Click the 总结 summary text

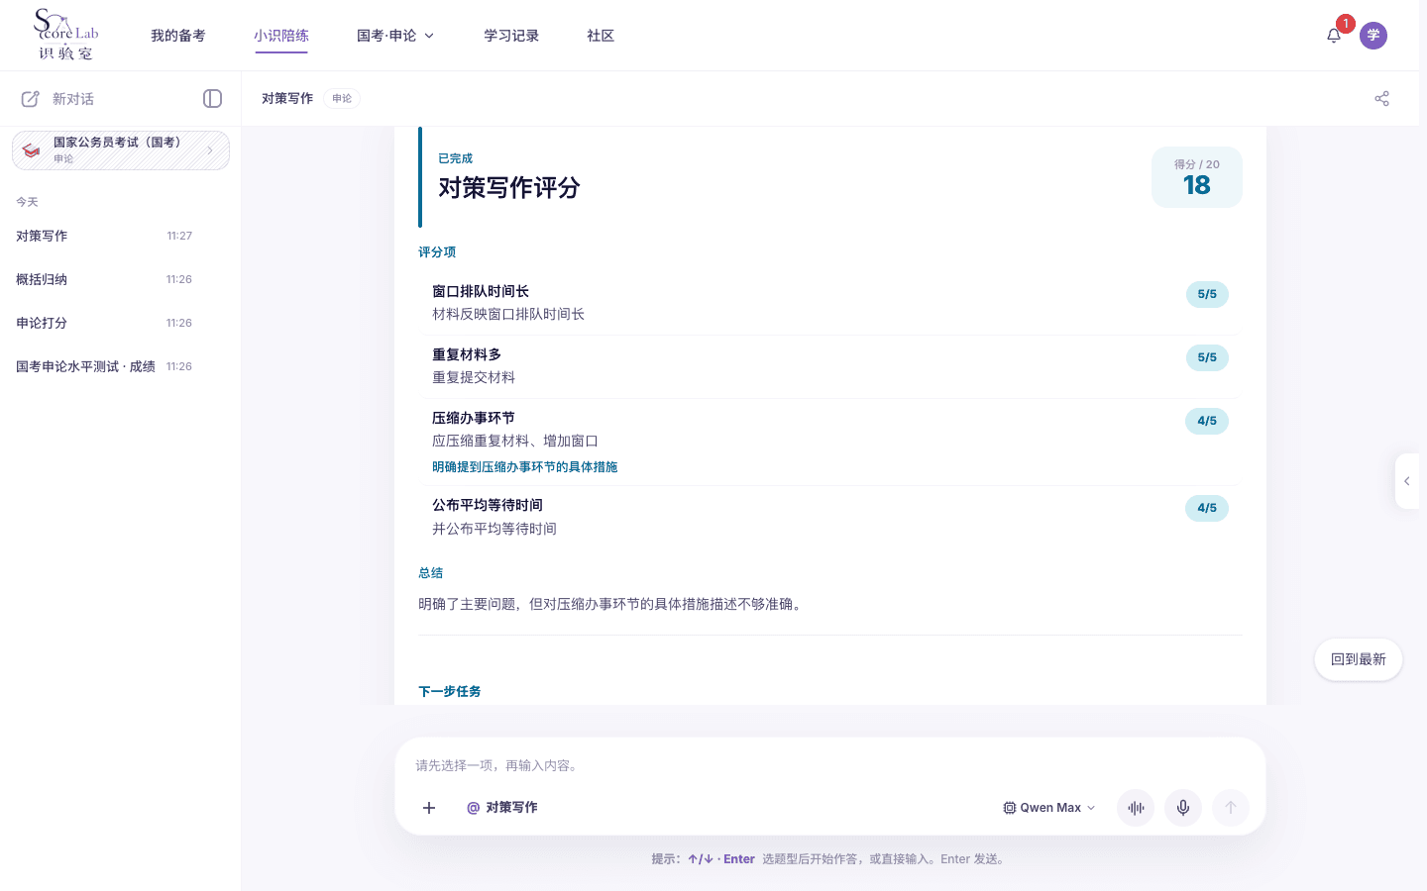[609, 604]
